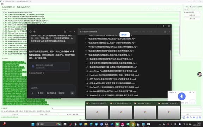Expand the 普通话 language dropdown in voice widget

click(172, 92)
